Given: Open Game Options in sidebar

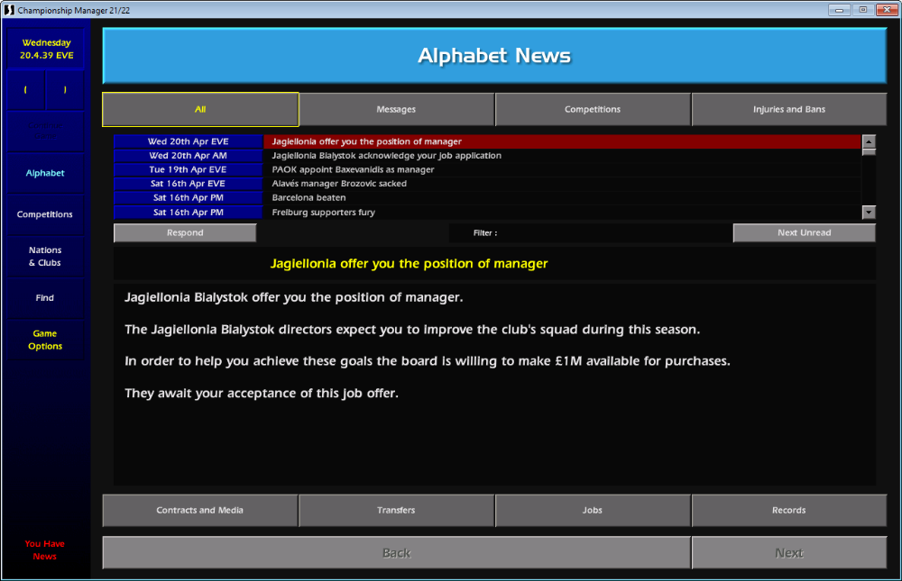Looking at the screenshot, I should tap(45, 340).
